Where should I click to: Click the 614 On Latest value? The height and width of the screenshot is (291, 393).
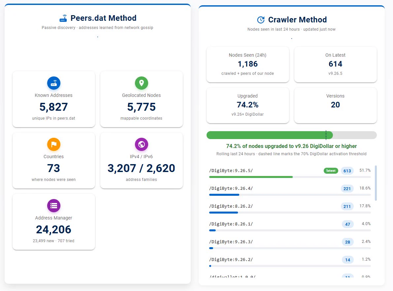(335, 64)
